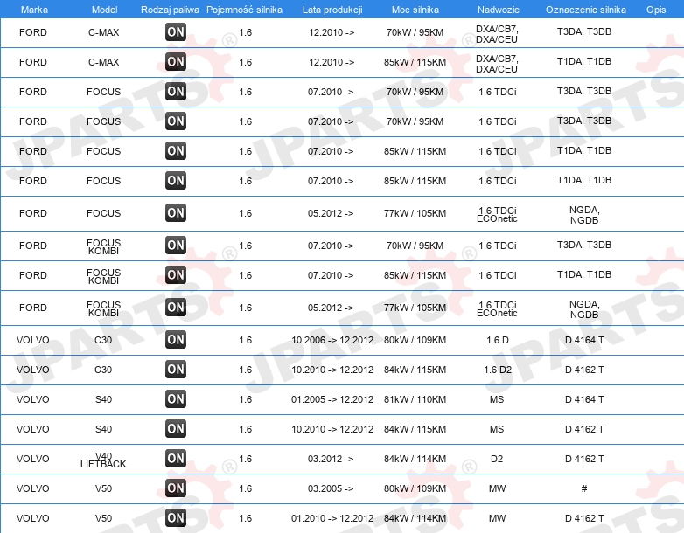684x533 pixels.
Task: Click the Lata produkcji column header
Action: pyautogui.click(x=332, y=10)
